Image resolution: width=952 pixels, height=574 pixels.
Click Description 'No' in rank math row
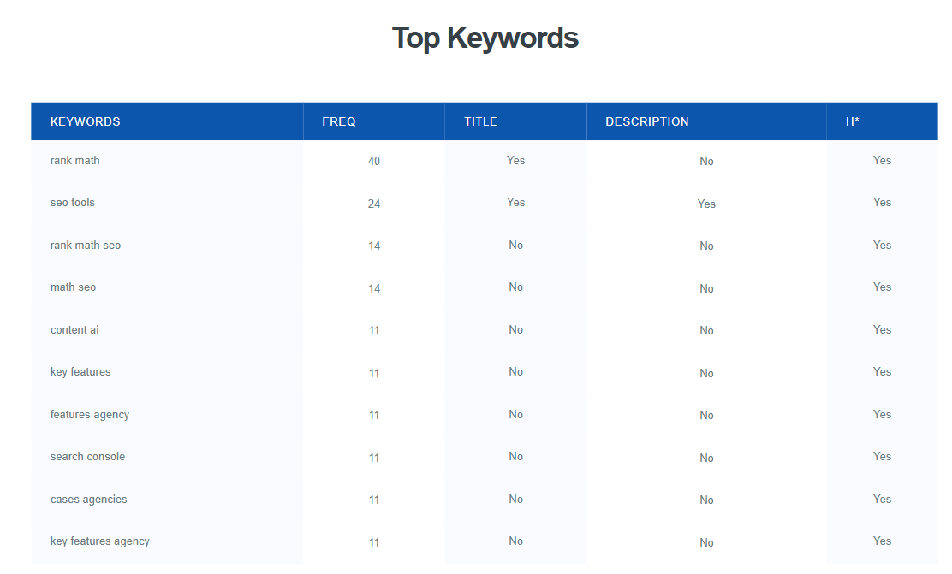706,162
